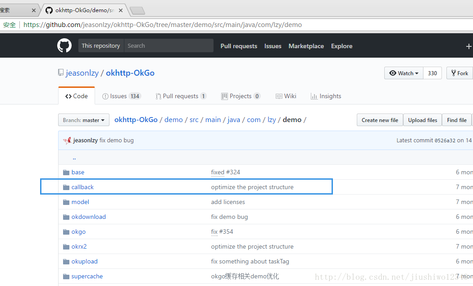473x286 pixels.
Task: Go up to parent directory '..'
Action: coord(74,158)
